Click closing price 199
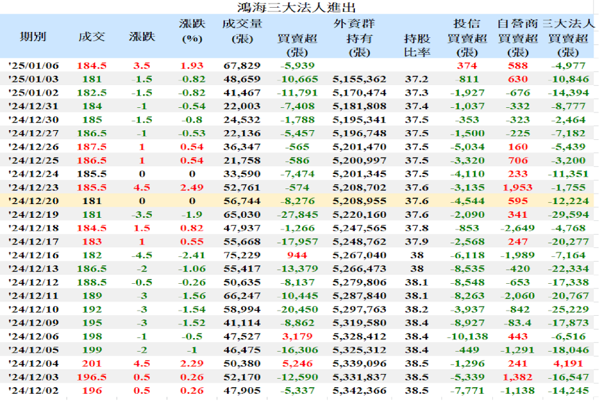 coord(92,350)
